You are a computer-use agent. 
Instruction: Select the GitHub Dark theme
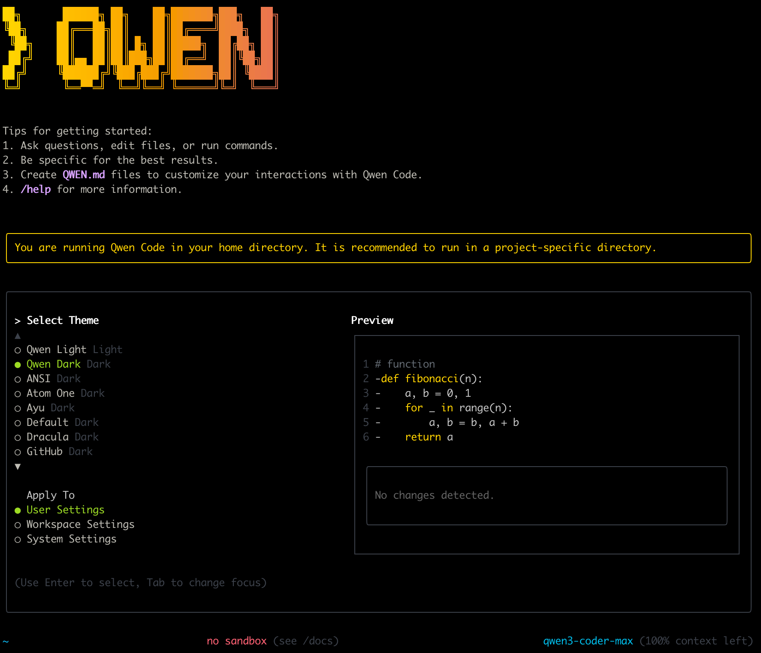[54, 452]
